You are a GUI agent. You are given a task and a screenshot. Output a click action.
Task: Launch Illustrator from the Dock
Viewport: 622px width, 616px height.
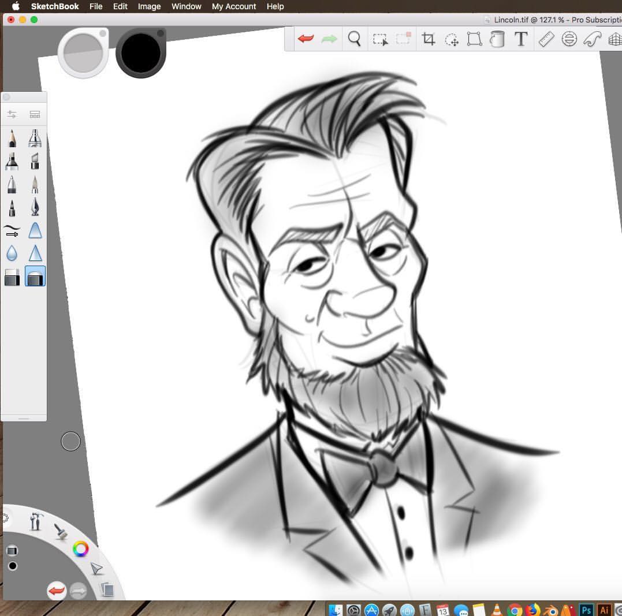click(x=604, y=610)
